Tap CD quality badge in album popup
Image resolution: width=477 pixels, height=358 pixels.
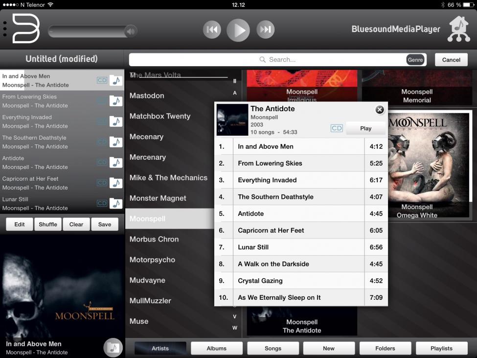[337, 128]
